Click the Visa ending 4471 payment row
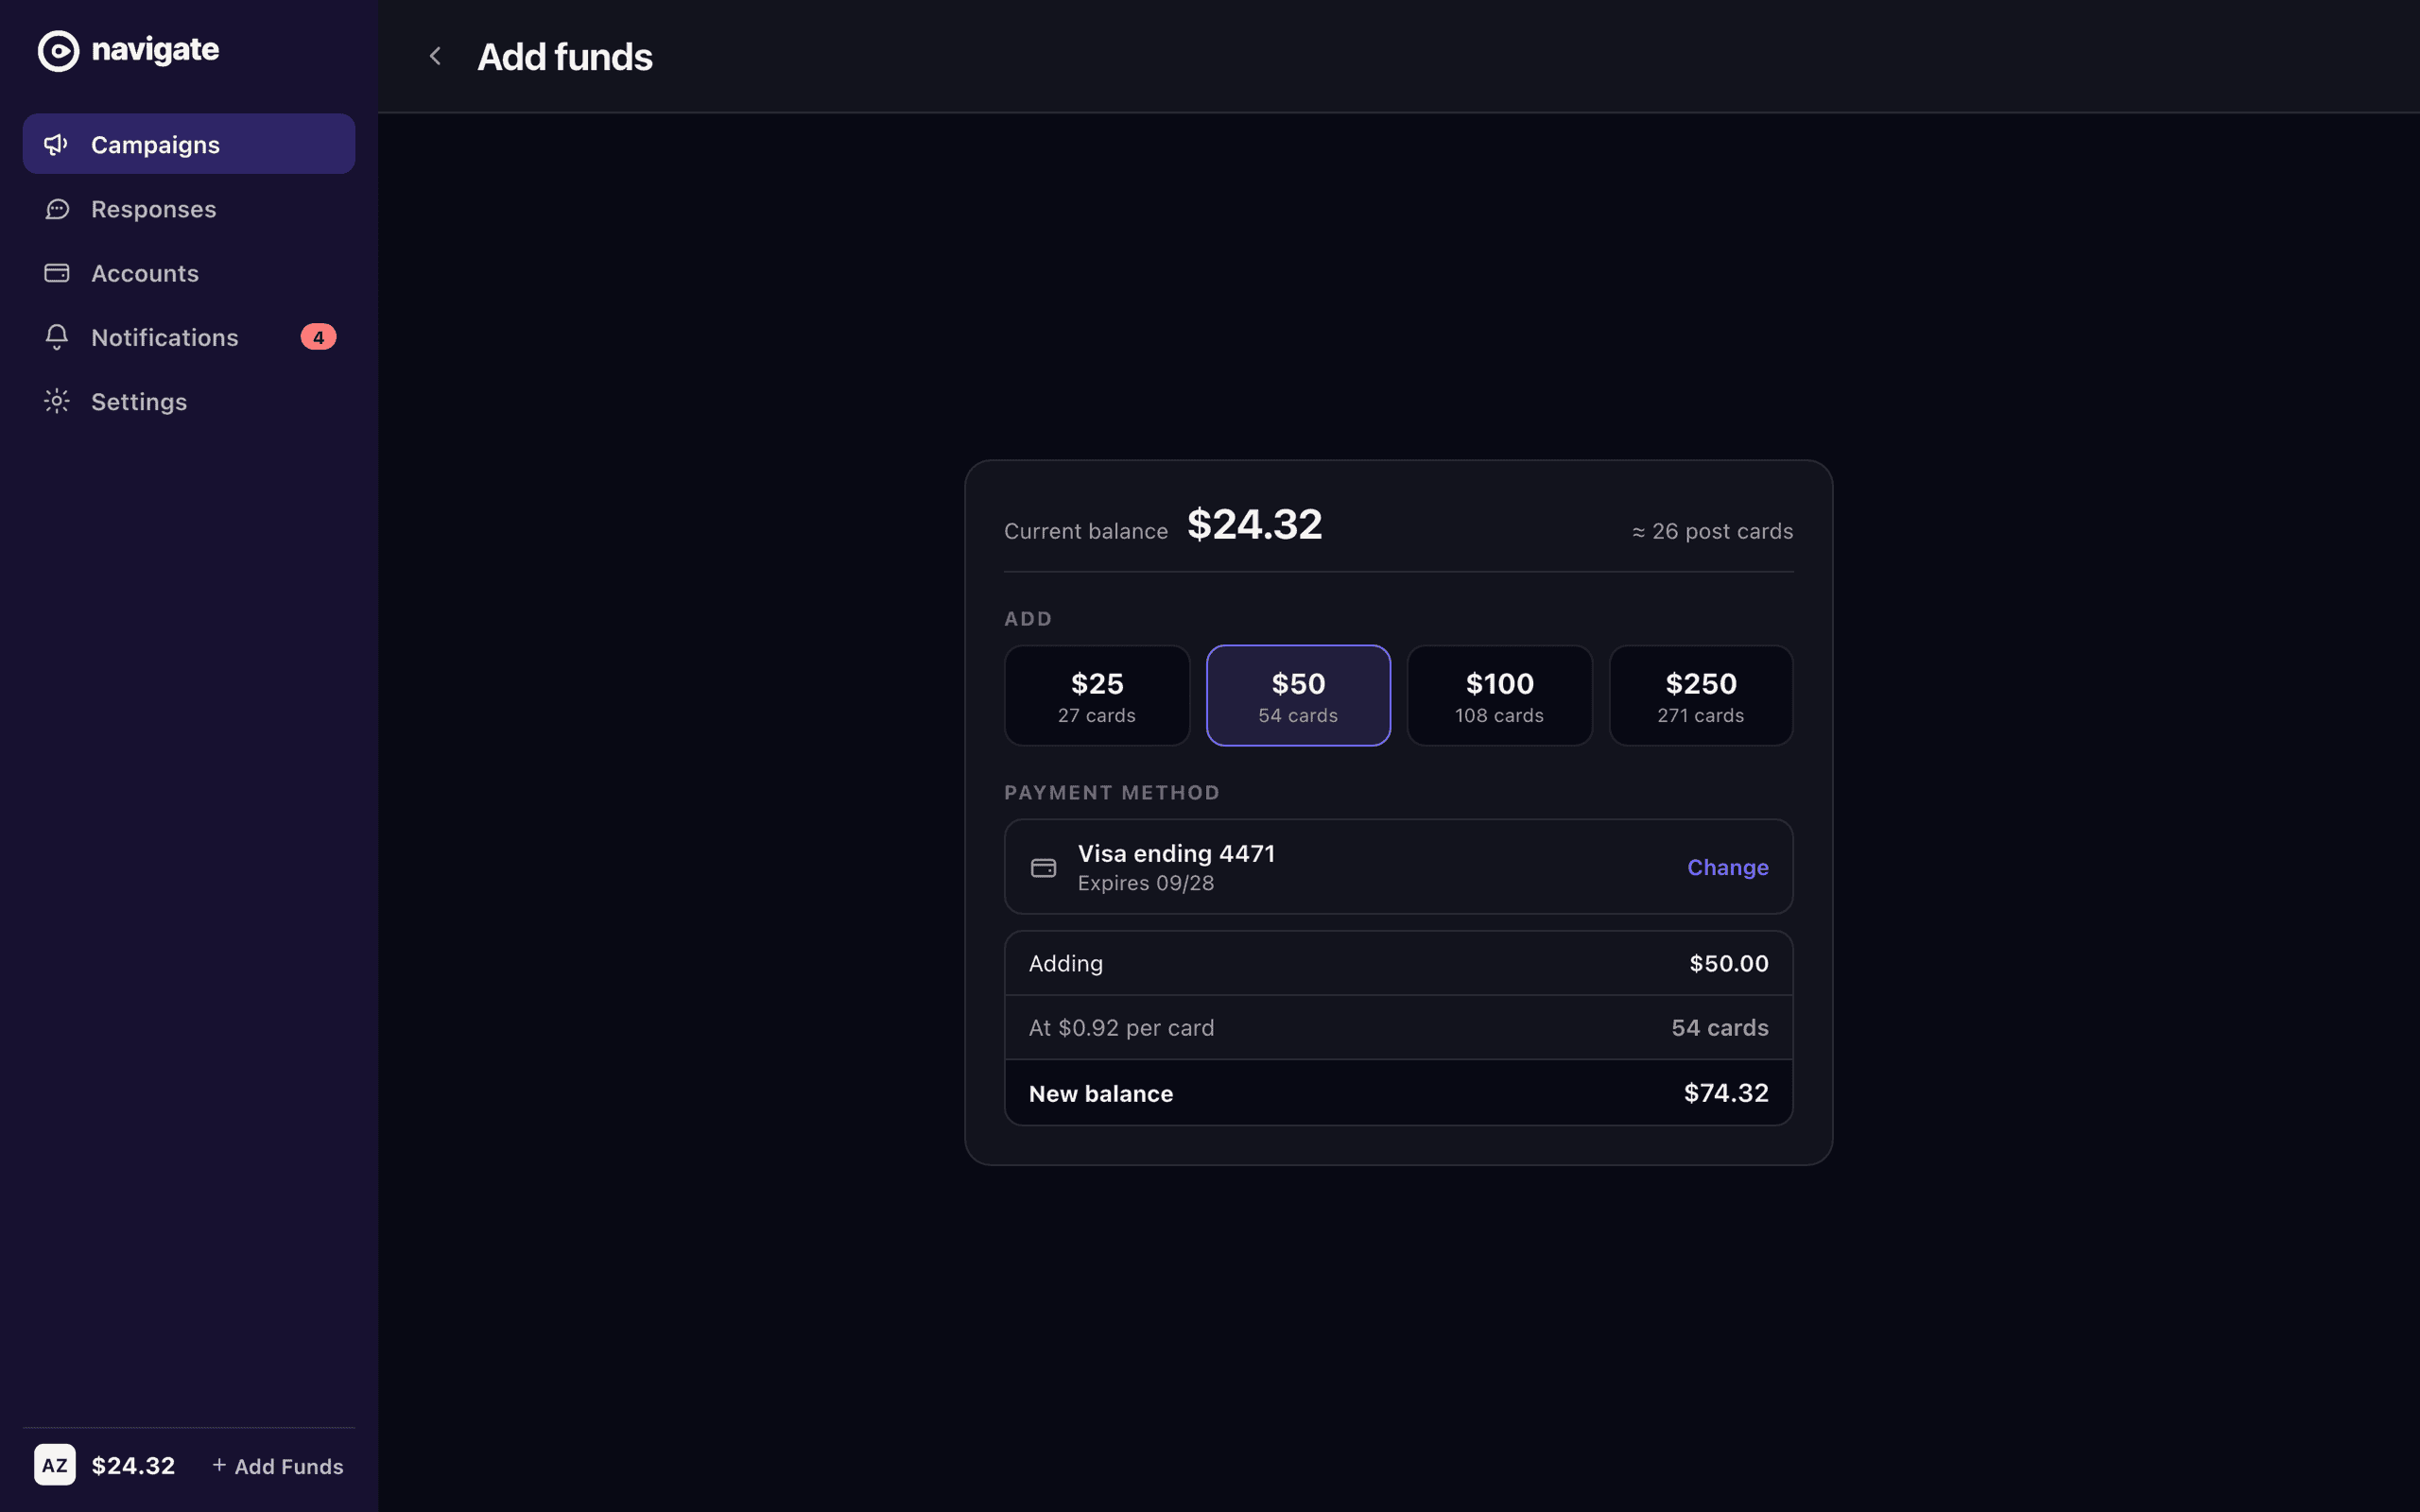2420x1512 pixels. click(1398, 867)
